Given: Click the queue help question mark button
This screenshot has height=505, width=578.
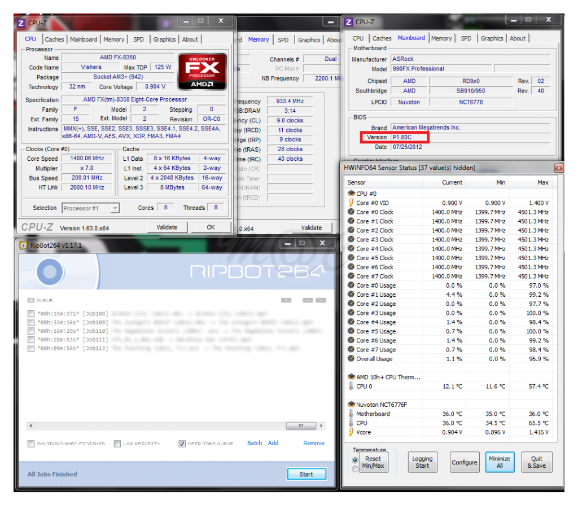Looking at the screenshot, I should point(286,300).
